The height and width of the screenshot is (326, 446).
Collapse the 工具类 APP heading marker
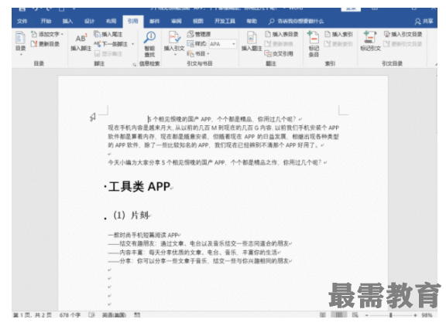coord(105,187)
